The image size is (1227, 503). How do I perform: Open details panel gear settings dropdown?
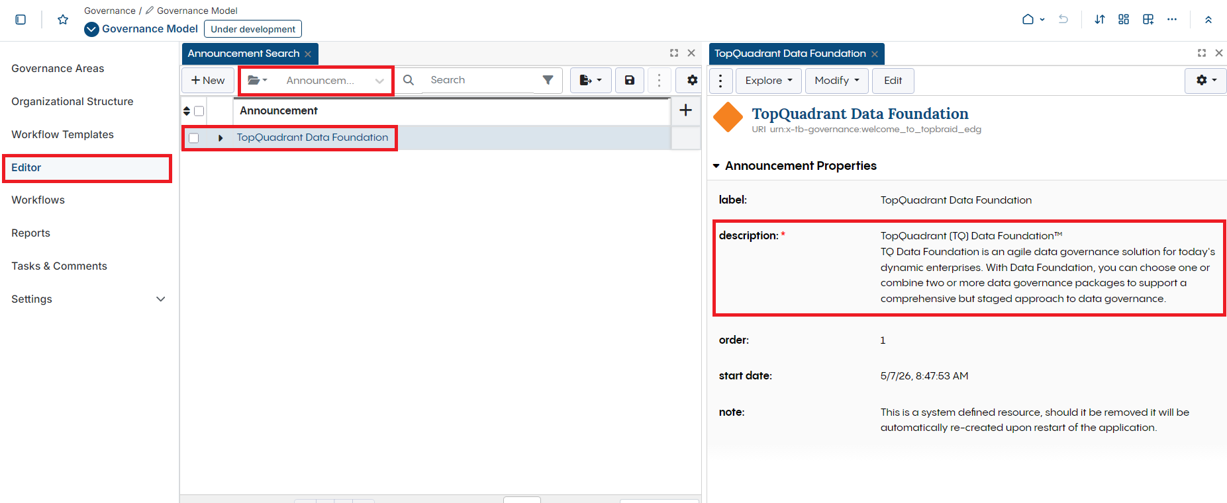[1206, 81]
